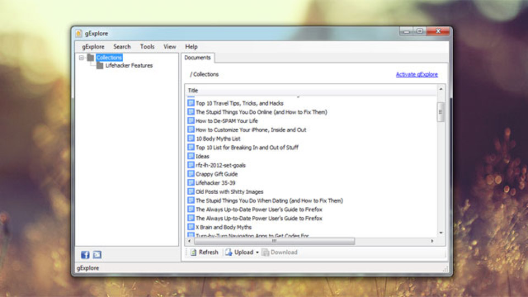Click the horizontal scrollbar thumb below list
The height and width of the screenshot is (297, 528).
(x=274, y=241)
